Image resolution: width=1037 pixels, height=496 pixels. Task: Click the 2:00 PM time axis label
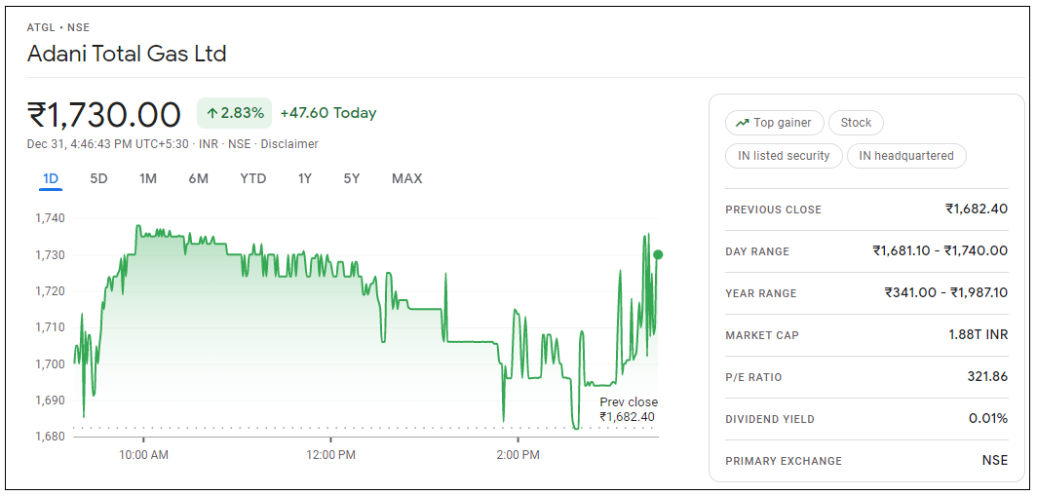click(518, 455)
